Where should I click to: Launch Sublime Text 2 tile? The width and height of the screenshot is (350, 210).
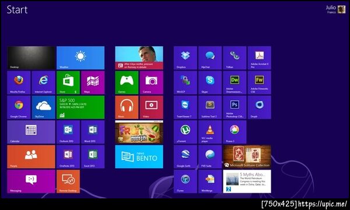pyautogui.click(x=210, y=107)
